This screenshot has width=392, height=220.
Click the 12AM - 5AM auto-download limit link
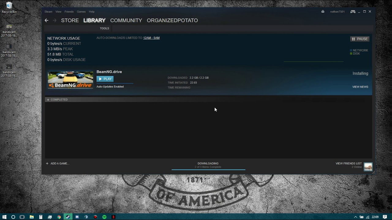point(151,38)
